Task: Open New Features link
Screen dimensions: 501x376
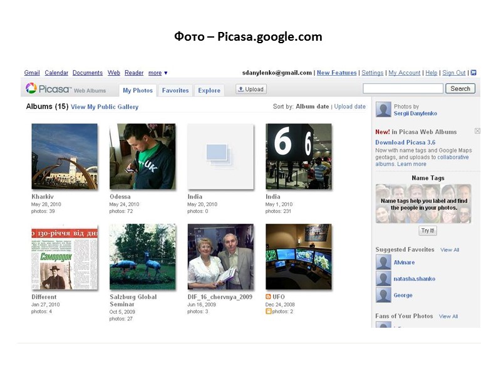Action: click(336, 73)
